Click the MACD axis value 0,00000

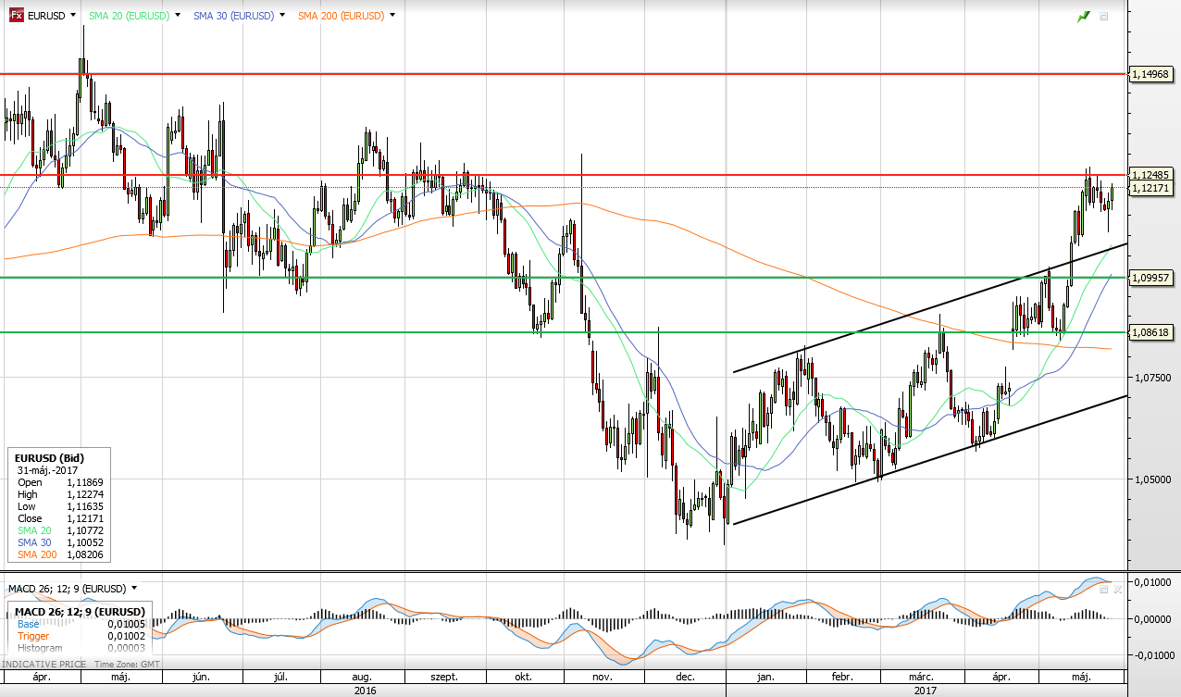click(x=1152, y=618)
